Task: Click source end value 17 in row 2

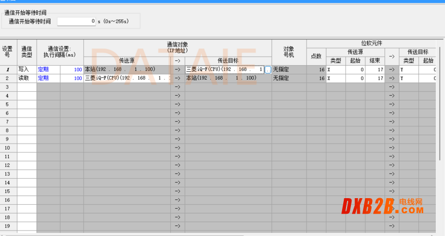Action: (x=375, y=78)
